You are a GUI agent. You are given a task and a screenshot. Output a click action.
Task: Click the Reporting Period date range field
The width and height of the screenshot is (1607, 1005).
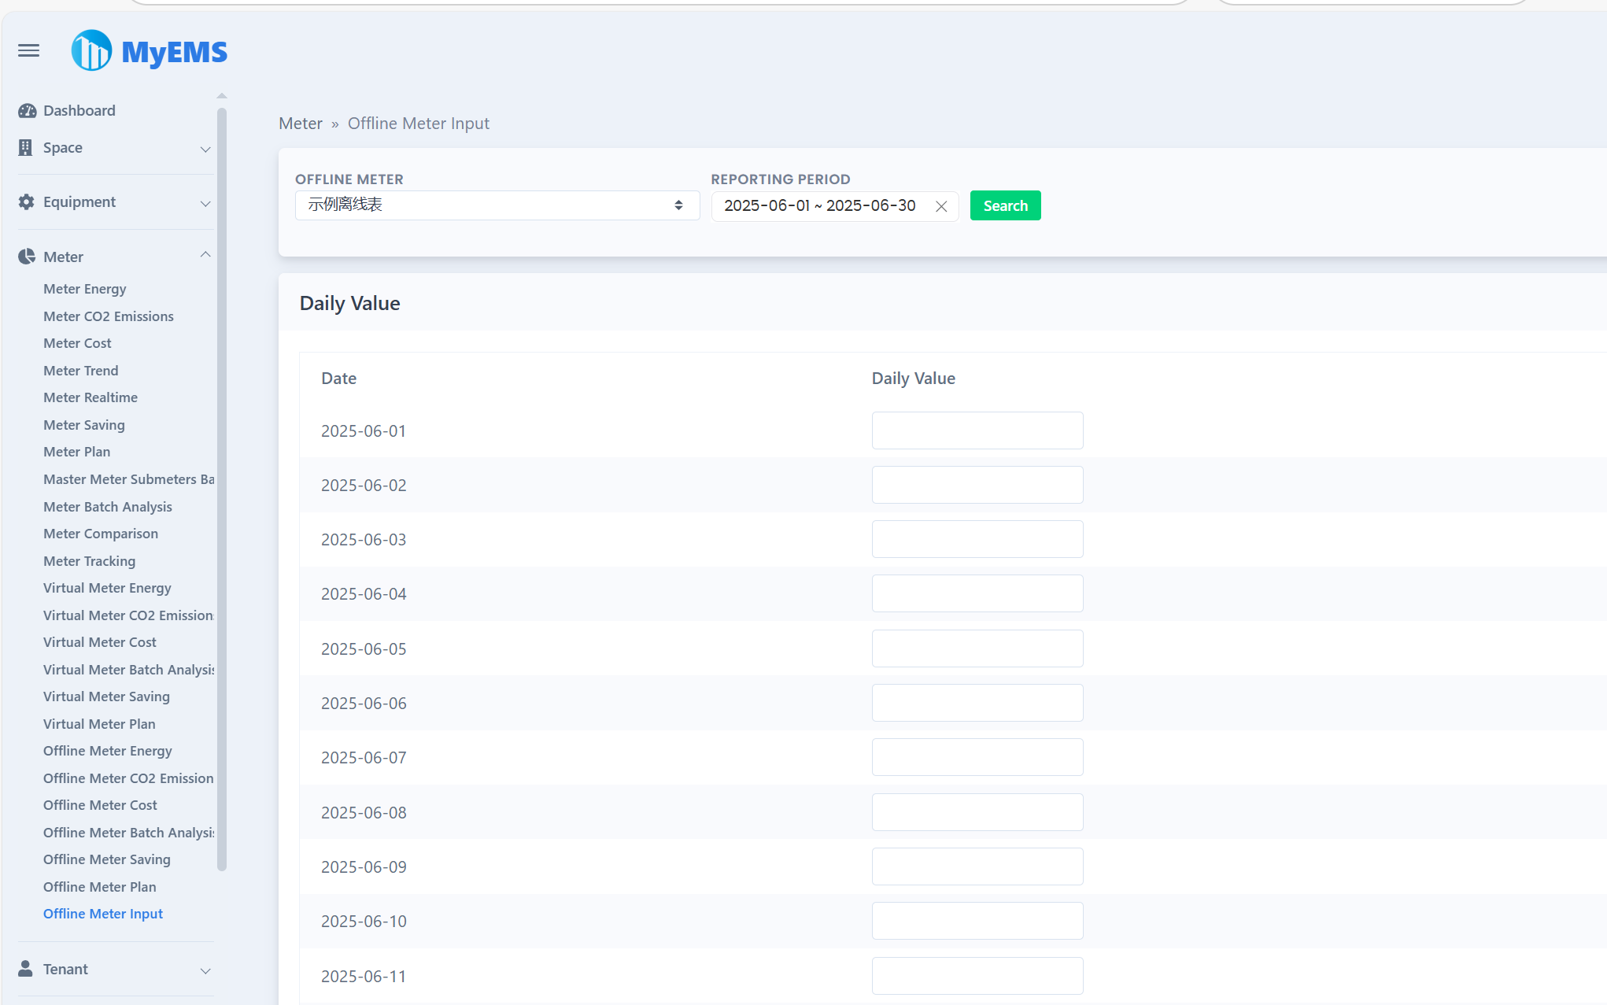pyautogui.click(x=819, y=206)
